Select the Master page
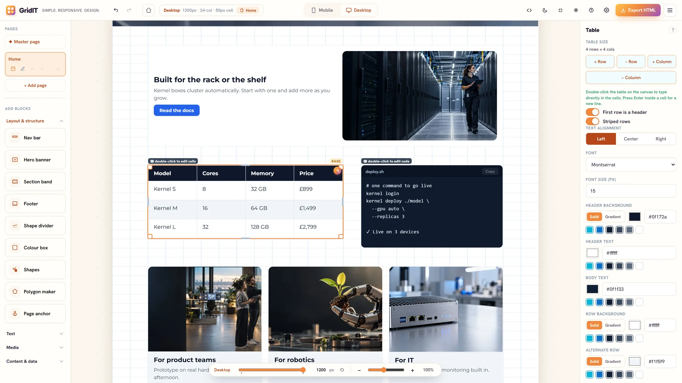 pos(35,42)
